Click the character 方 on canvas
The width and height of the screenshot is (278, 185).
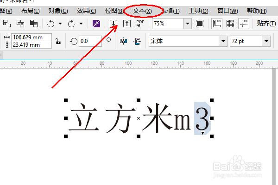click(120, 118)
